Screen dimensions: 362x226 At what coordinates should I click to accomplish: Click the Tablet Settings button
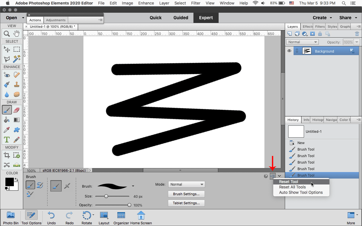pos(186,203)
